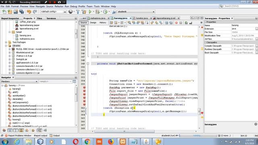Viewport: 258px width, 145px height.
Task: Click the Open Project toolbar icon
Action: 16,12
